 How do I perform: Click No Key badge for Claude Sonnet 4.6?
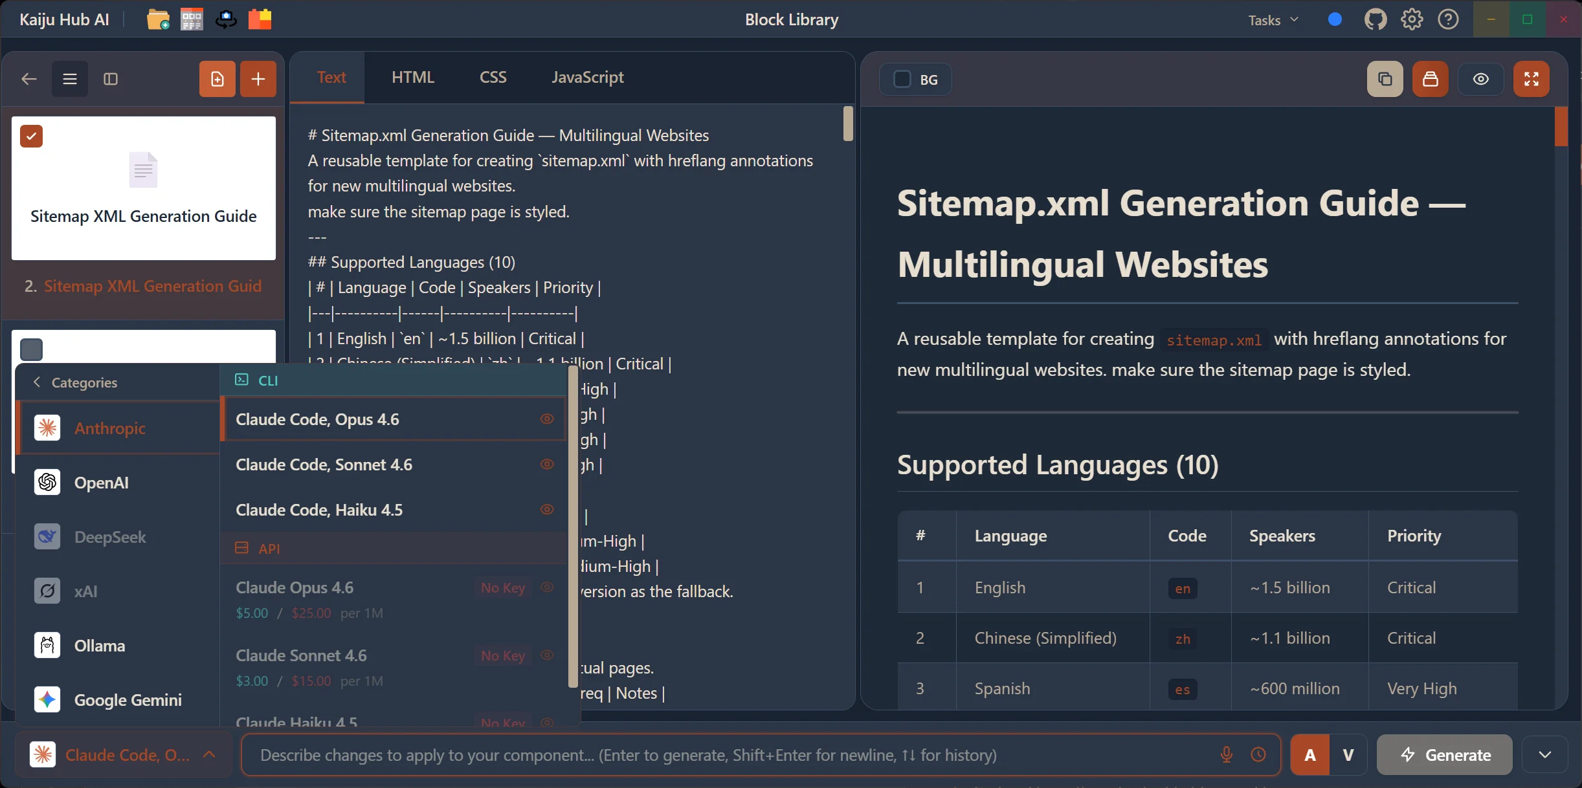tap(503, 655)
